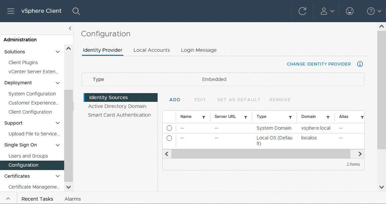Screen dimensions: 386x204
Task: Click the Type column filter icon
Action: [x=290, y=117]
